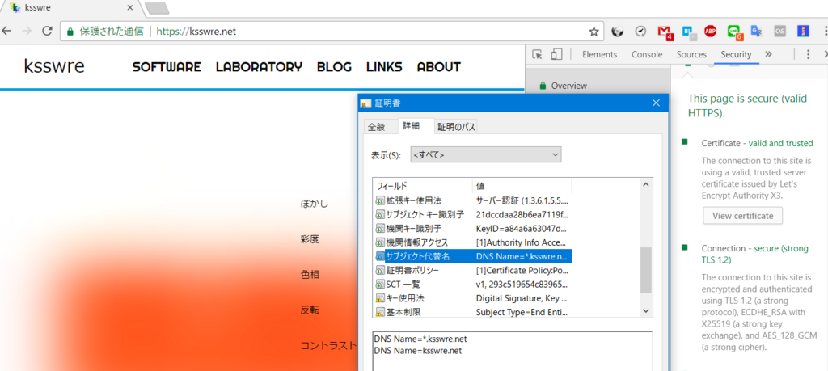Open the 表示(S) dropdown list
Image resolution: width=828 pixels, height=371 pixels.
(486, 154)
